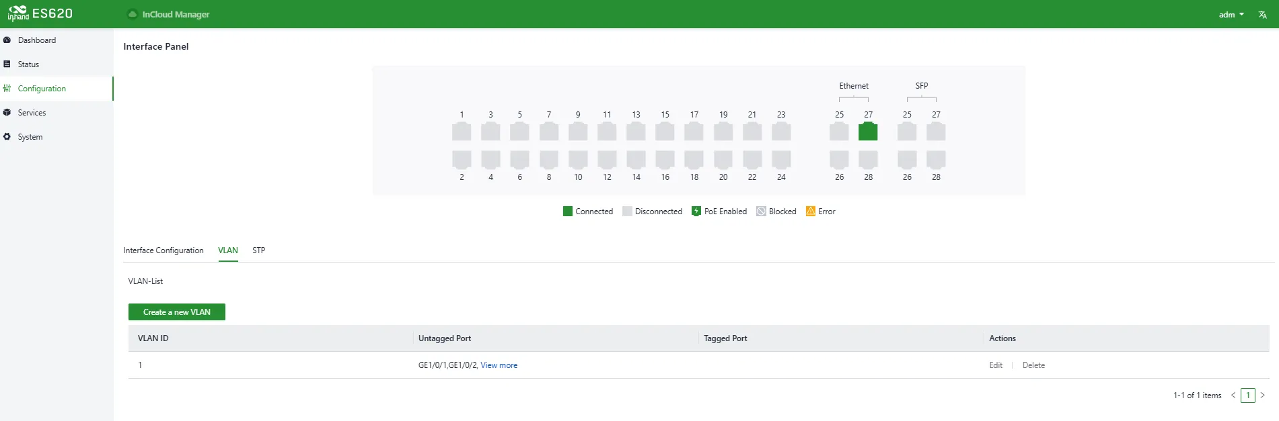Click GE1/0/1,GE1/0/2 port text

(447, 365)
